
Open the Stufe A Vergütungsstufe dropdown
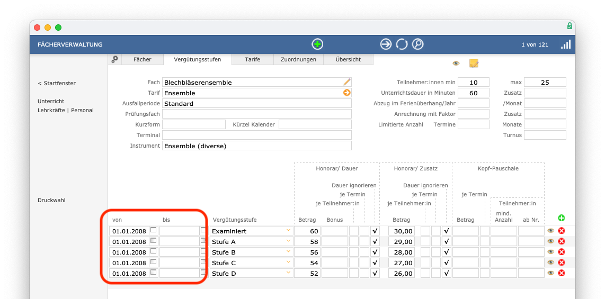(x=288, y=241)
